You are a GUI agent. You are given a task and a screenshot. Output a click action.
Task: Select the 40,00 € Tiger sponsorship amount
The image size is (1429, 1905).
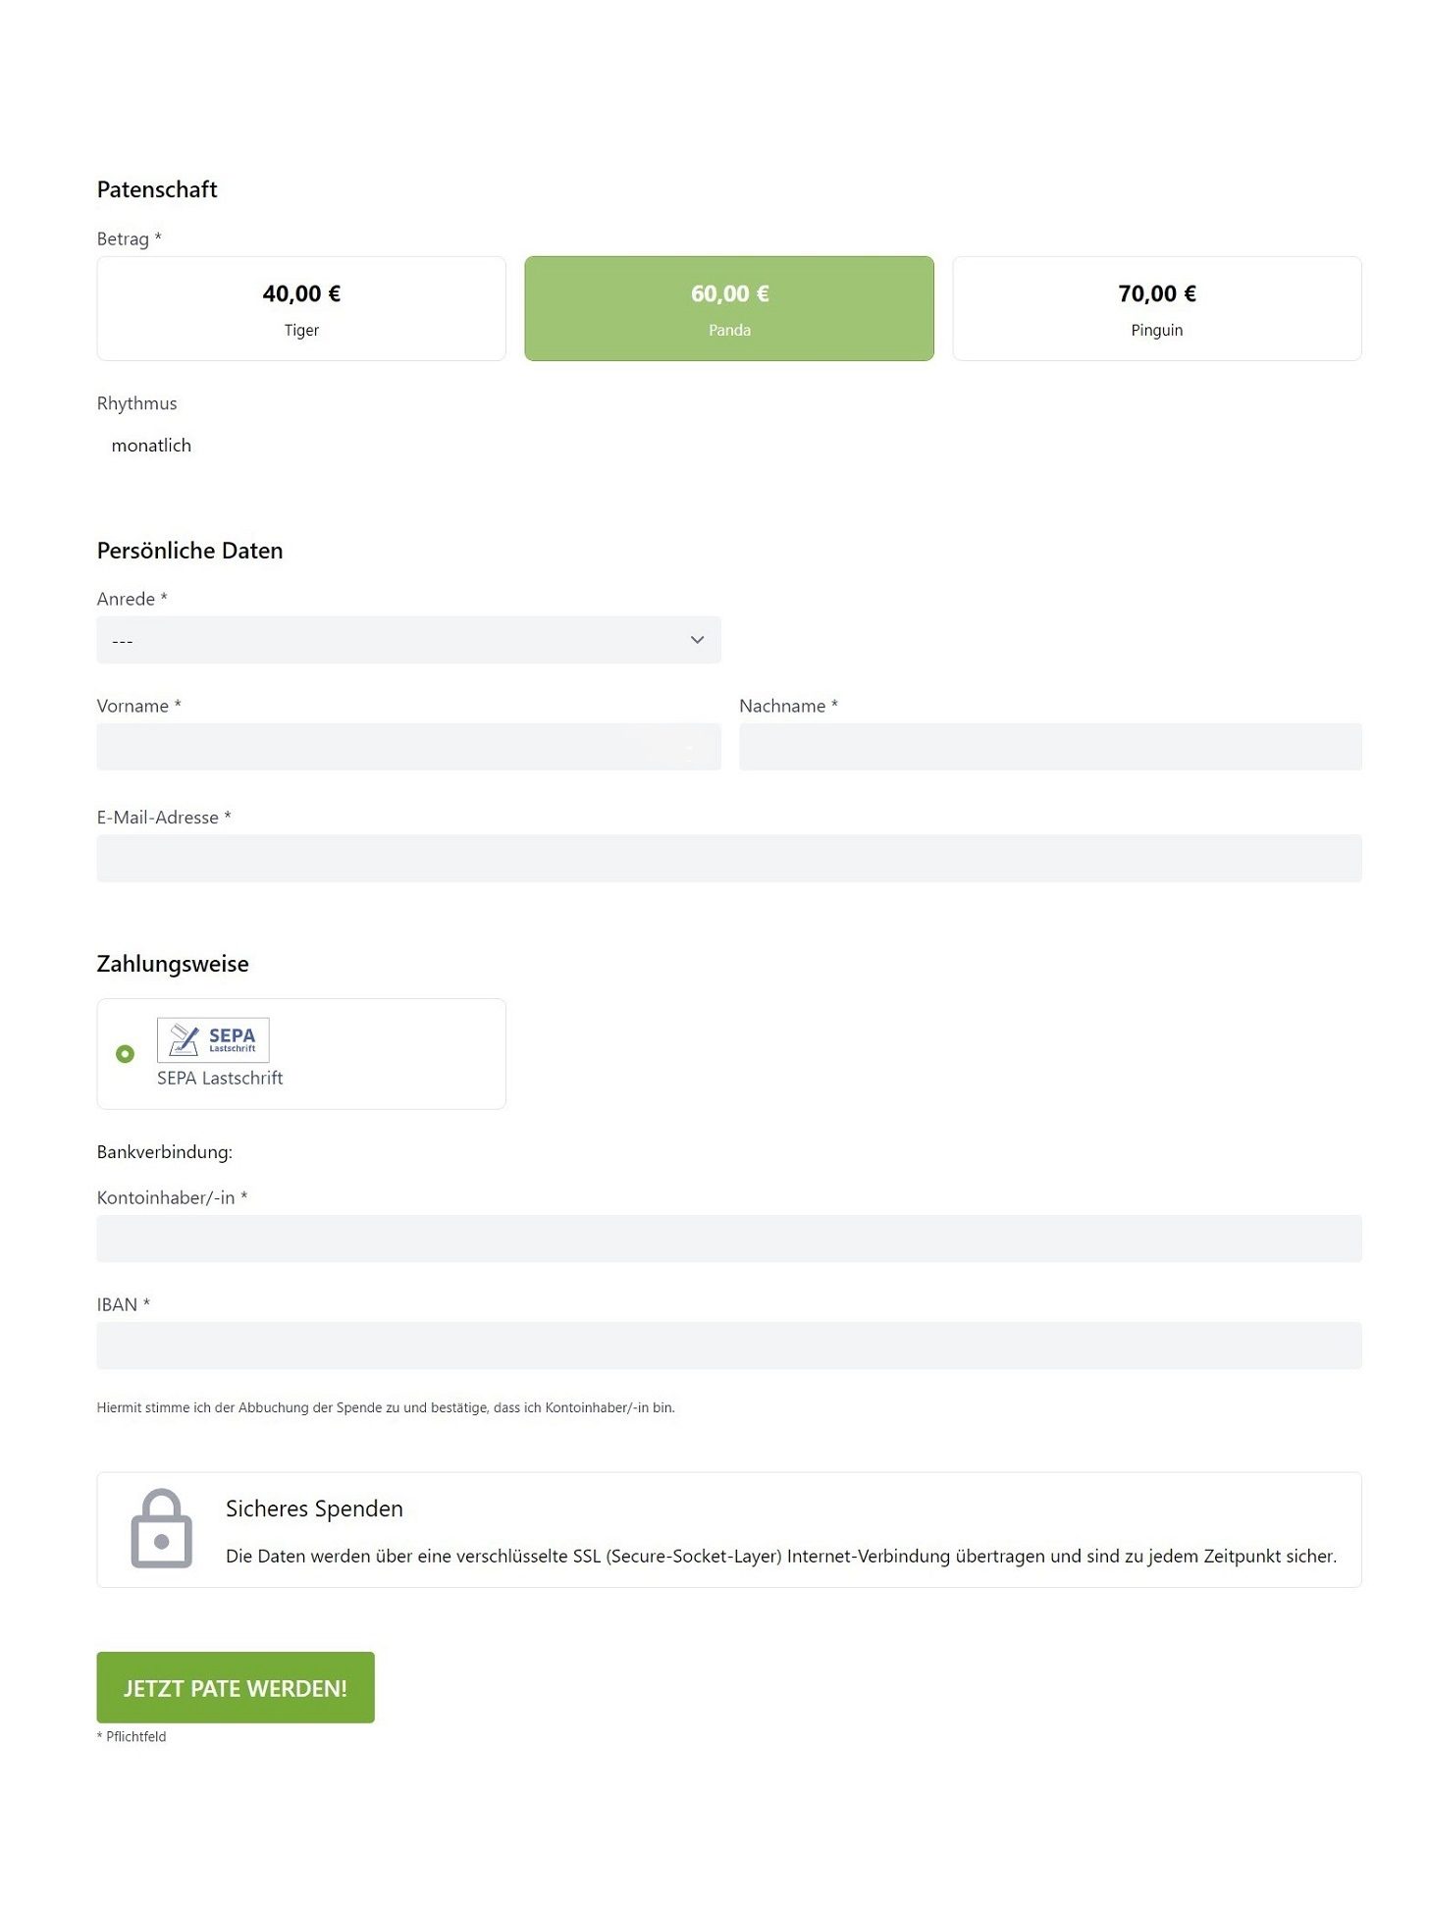coord(301,308)
